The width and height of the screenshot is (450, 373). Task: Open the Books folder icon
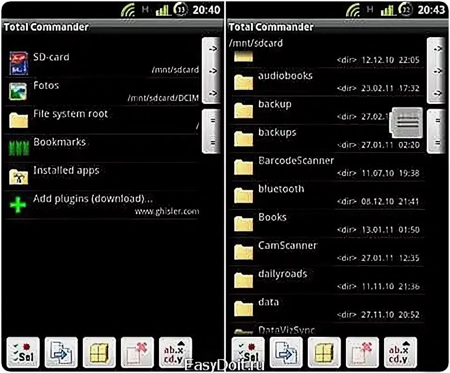(x=244, y=224)
